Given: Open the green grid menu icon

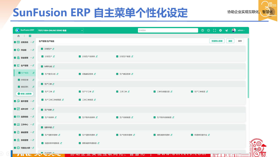Looking at the screenshot, I should tap(30, 36).
